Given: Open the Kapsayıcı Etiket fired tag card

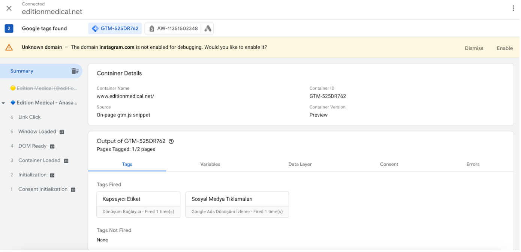Looking at the screenshot, I should pos(138,204).
